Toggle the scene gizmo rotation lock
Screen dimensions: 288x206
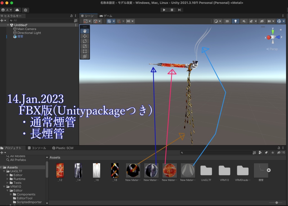[x=281, y=29]
